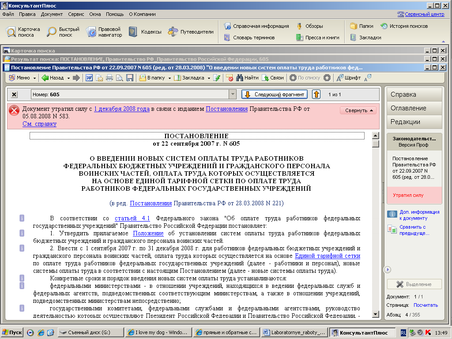The image size is (452, 339).
Task: Open Быстрый поиск (quick search)
Action: click(x=64, y=32)
